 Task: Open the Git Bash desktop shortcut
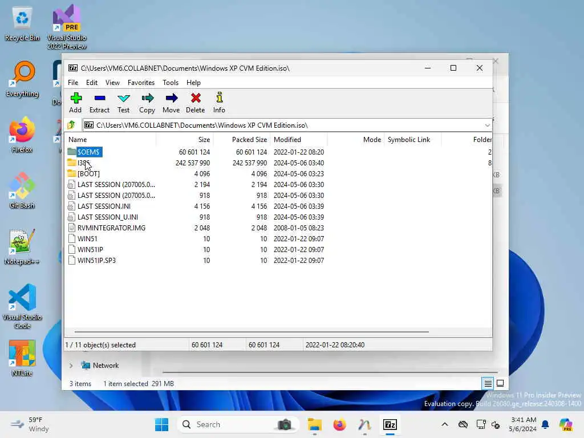pyautogui.click(x=22, y=190)
